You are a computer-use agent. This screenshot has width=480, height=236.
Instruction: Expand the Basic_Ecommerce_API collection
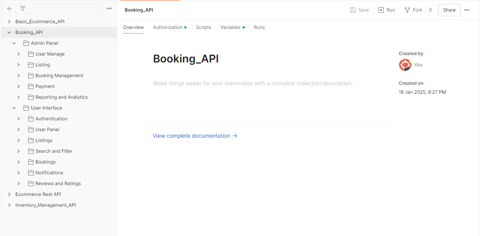tap(9, 22)
